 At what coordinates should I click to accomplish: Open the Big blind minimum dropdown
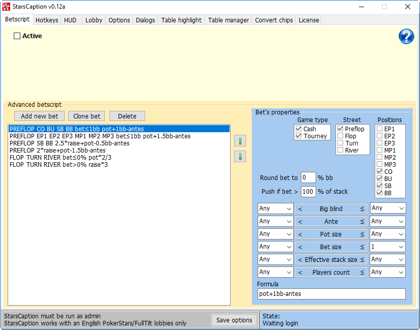tap(275, 208)
